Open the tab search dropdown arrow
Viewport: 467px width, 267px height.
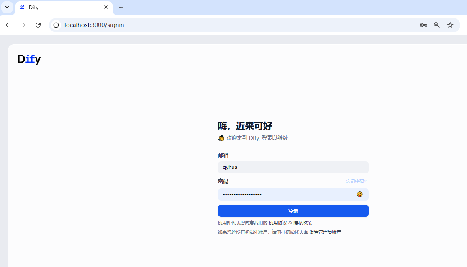point(7,7)
